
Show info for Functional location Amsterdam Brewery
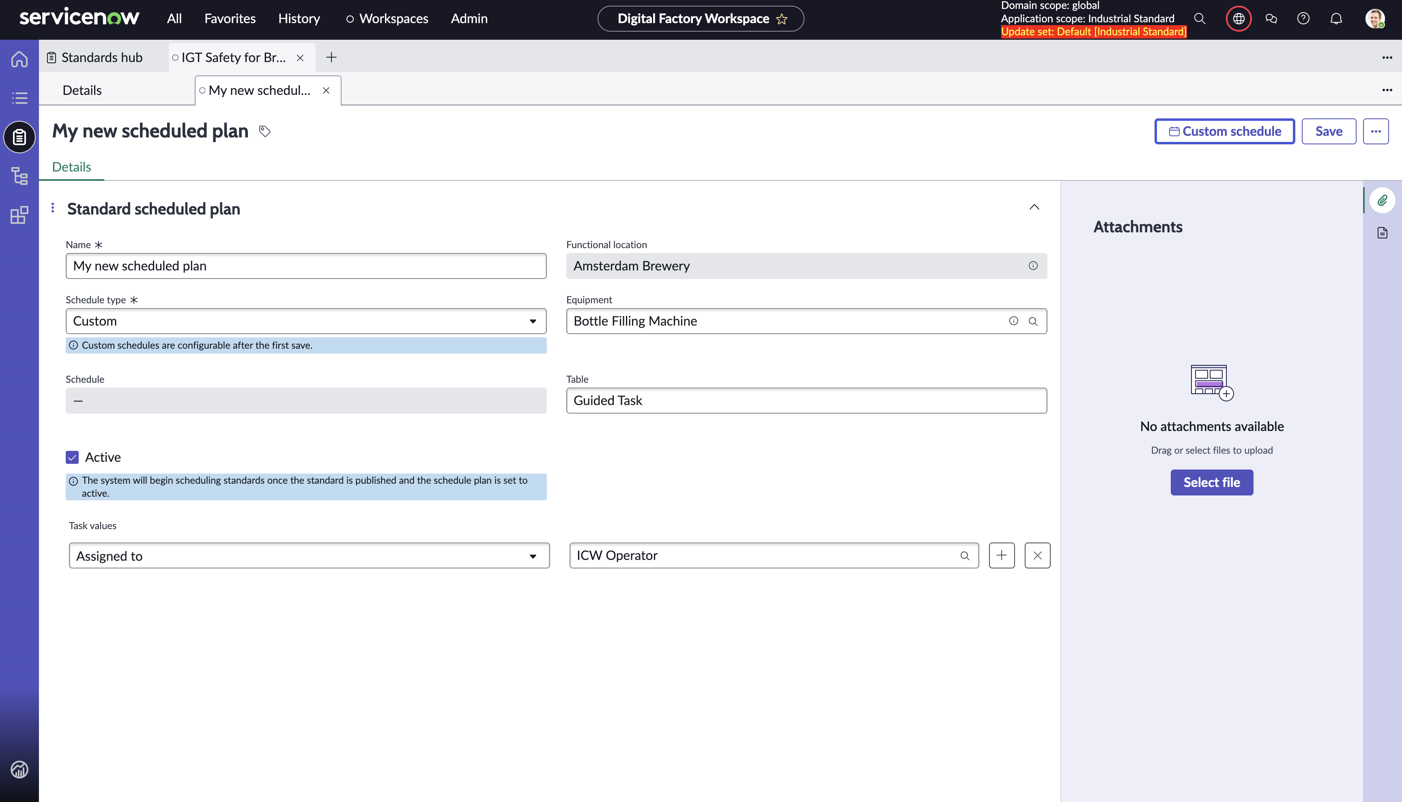pos(1033,266)
